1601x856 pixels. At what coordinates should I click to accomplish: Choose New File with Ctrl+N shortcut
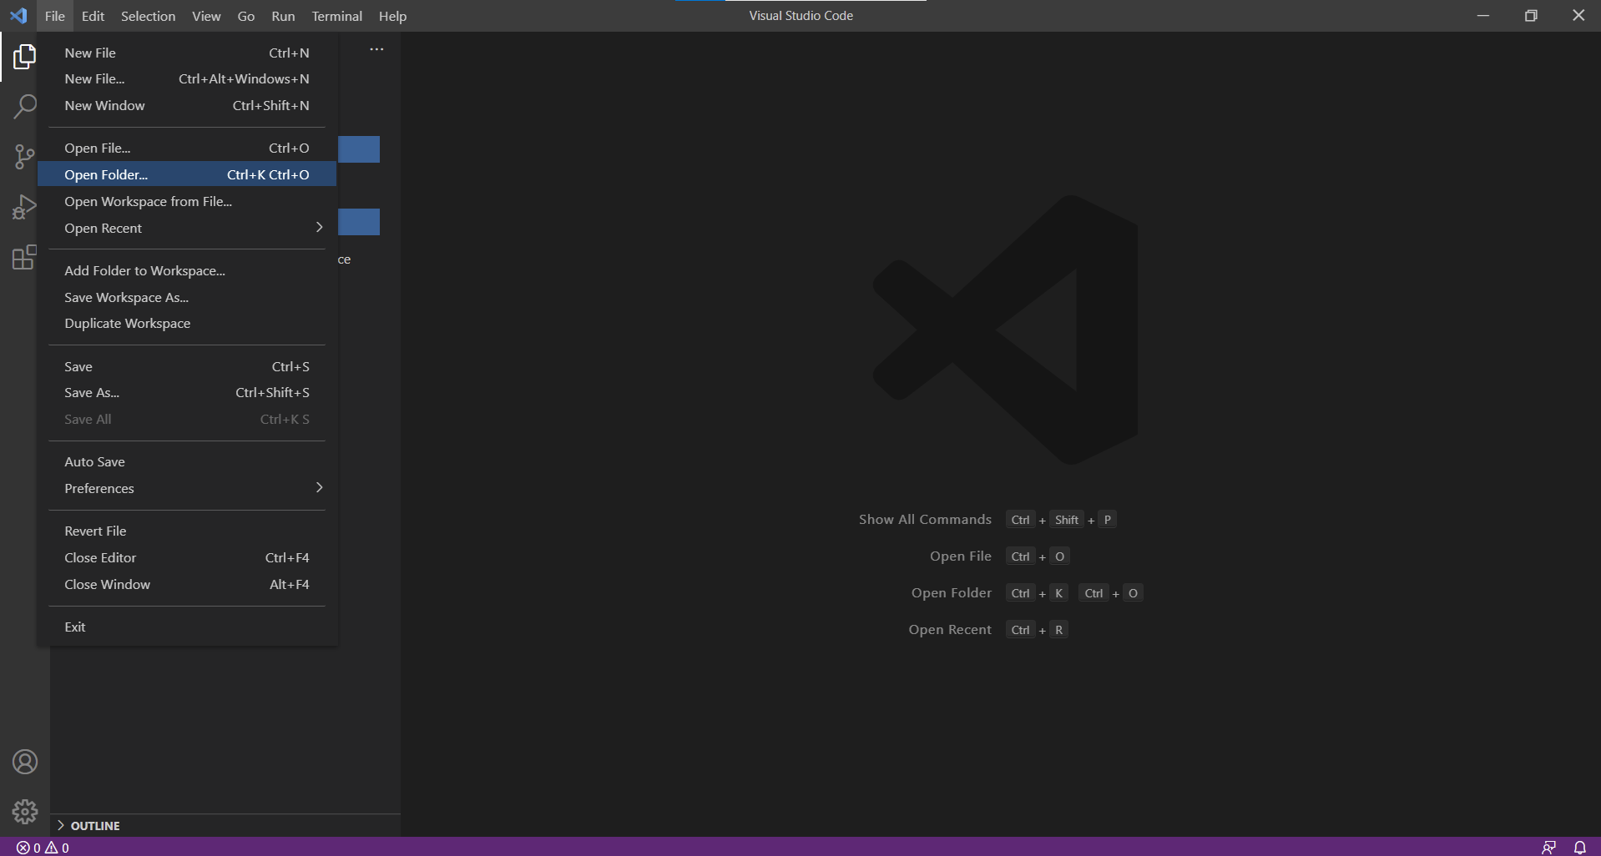(187, 53)
